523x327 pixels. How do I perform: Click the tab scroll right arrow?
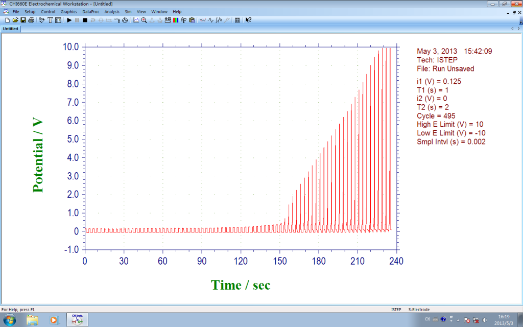pos(518,29)
